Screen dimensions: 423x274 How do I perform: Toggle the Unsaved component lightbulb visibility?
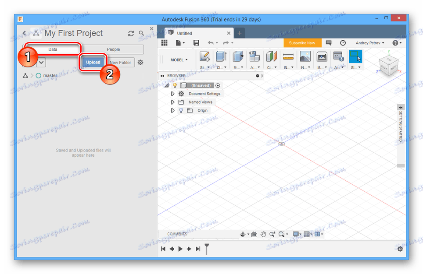pos(175,85)
